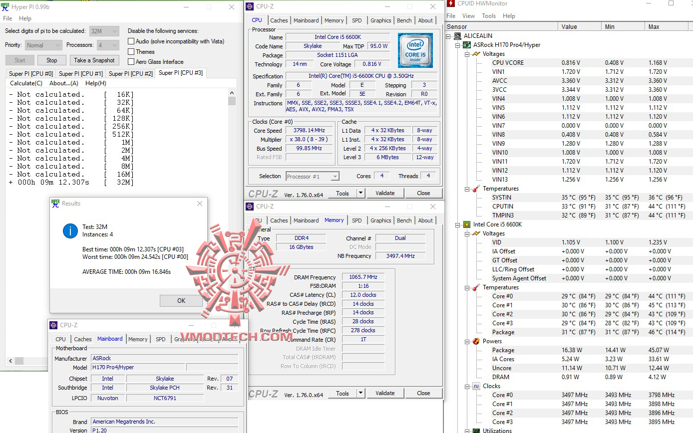This screenshot has width=693, height=433.
Task: Click the DRAM Frequency value 1065.7 MHz
Action: [363, 277]
